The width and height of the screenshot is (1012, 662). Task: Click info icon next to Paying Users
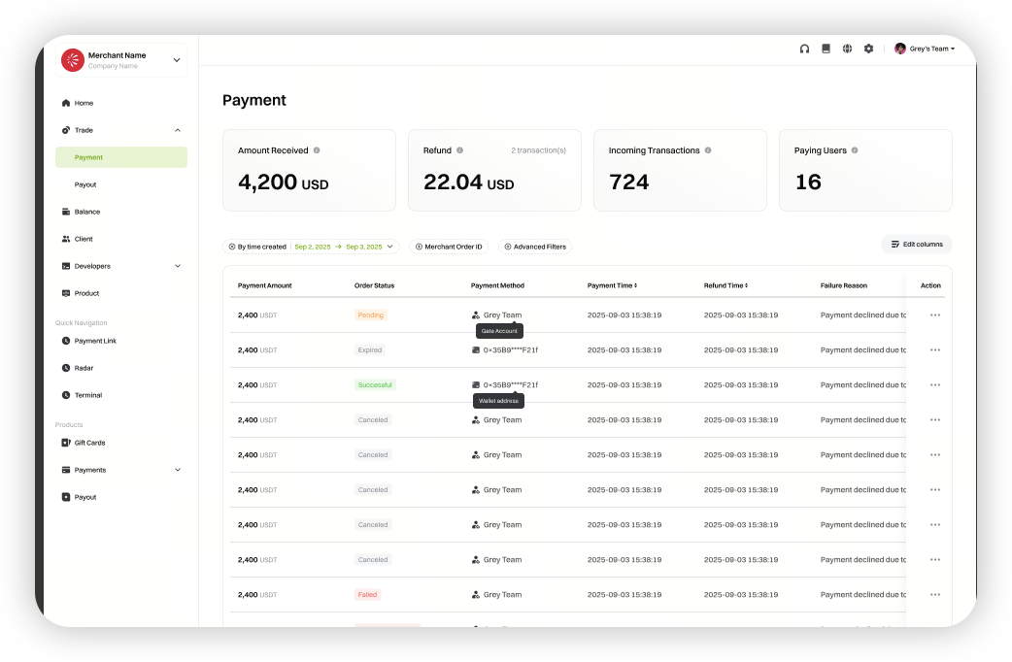click(855, 150)
